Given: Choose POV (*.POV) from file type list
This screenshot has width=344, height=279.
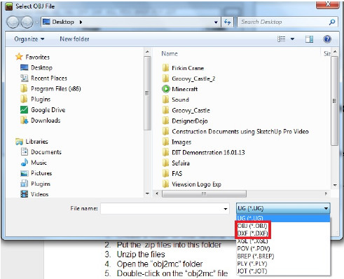Looking at the screenshot, I should pos(254,248).
